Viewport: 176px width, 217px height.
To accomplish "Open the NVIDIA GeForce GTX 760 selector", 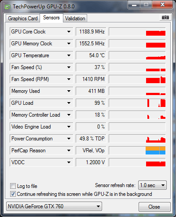I will [x=54, y=206].
